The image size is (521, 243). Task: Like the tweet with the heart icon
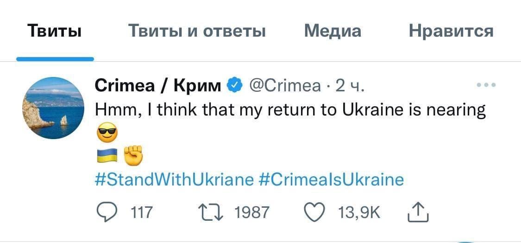point(314,212)
